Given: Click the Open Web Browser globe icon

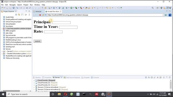Looking at the screenshot, I should [x=59, y=8].
